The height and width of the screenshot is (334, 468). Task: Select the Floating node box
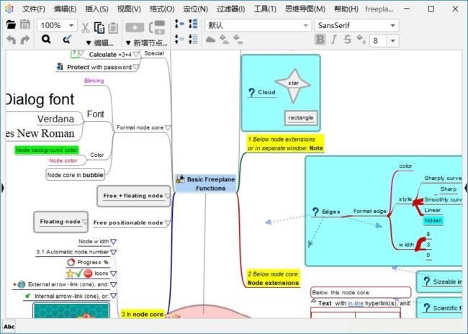coord(61,222)
